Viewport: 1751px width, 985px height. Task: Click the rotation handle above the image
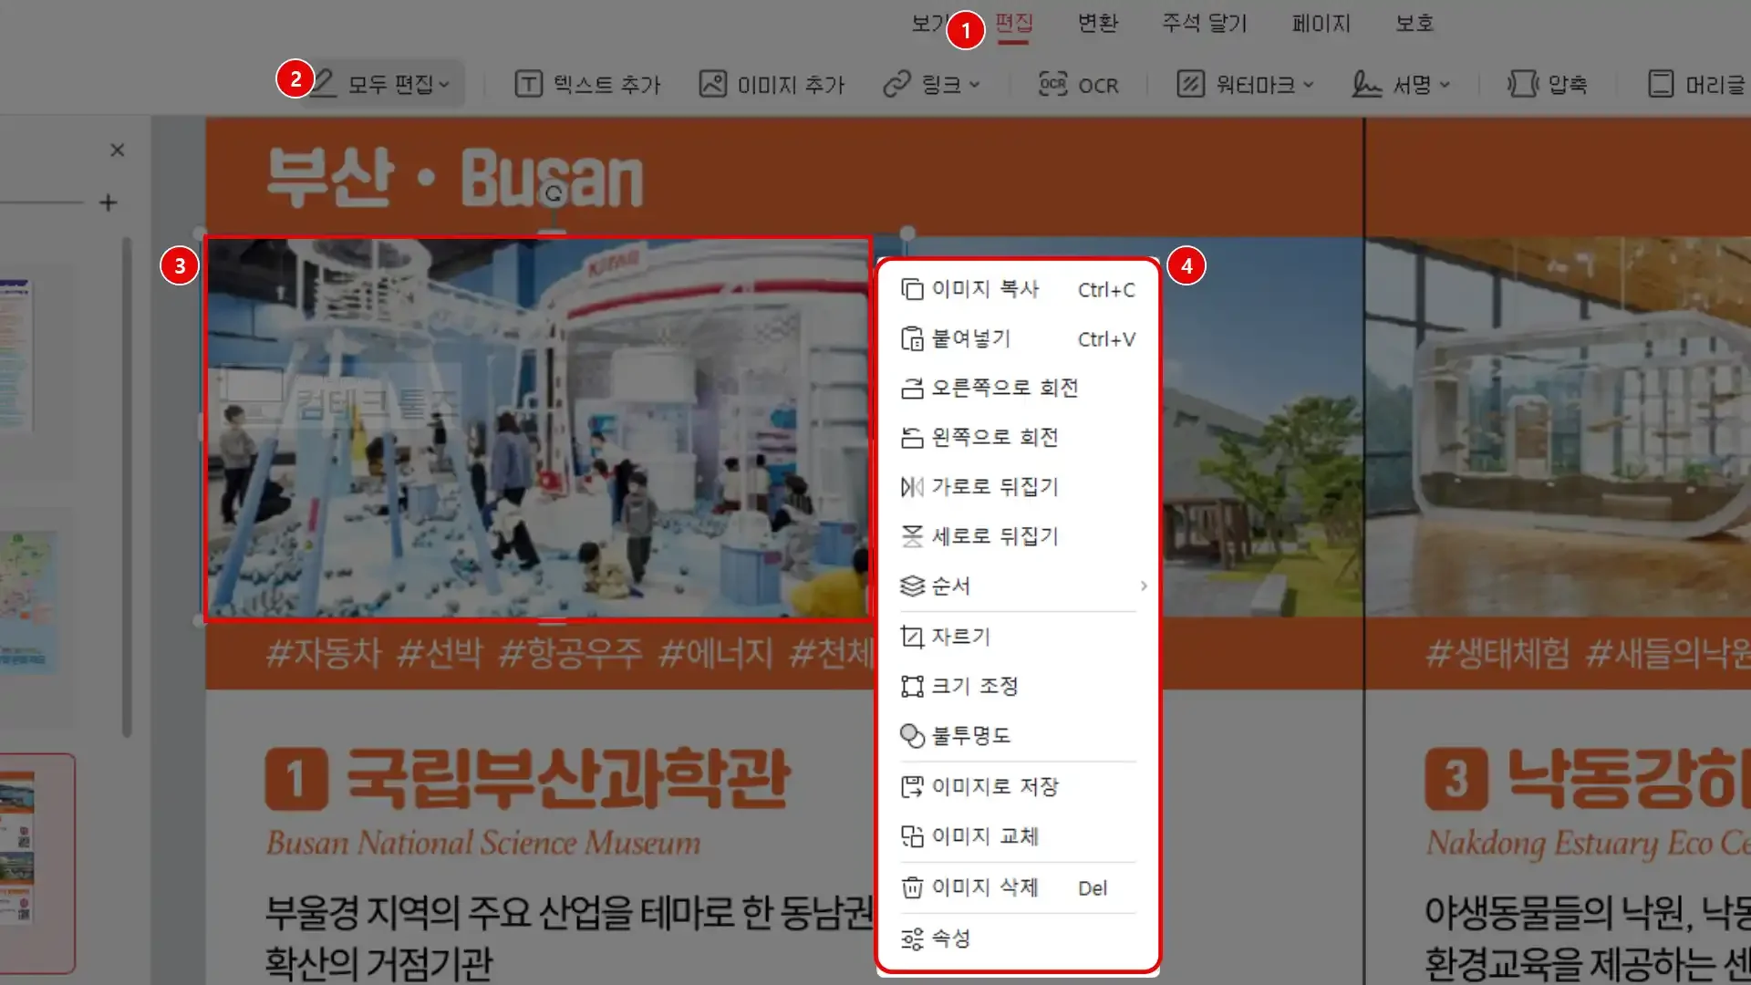click(553, 193)
